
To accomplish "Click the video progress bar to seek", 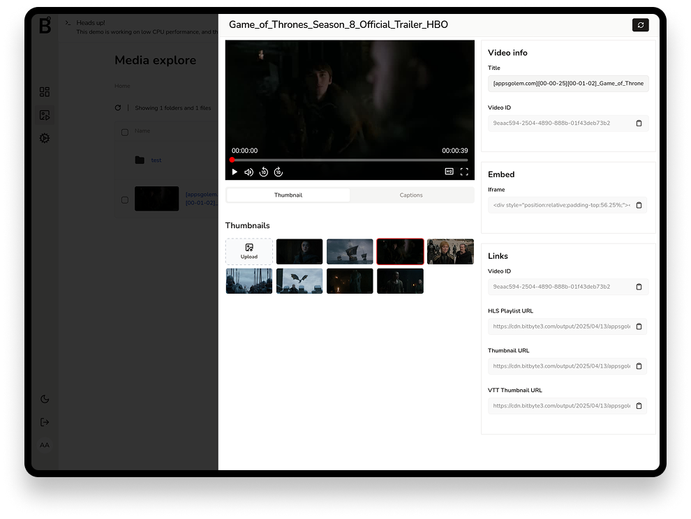I will click(349, 160).
